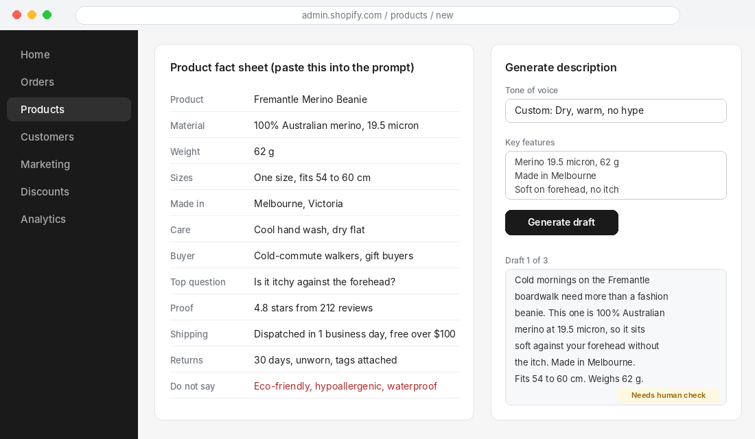Click the Tone of voice label
755x439 pixels.
click(x=531, y=91)
